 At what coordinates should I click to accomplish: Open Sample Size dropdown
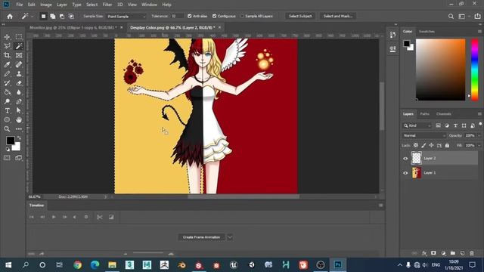click(x=126, y=17)
